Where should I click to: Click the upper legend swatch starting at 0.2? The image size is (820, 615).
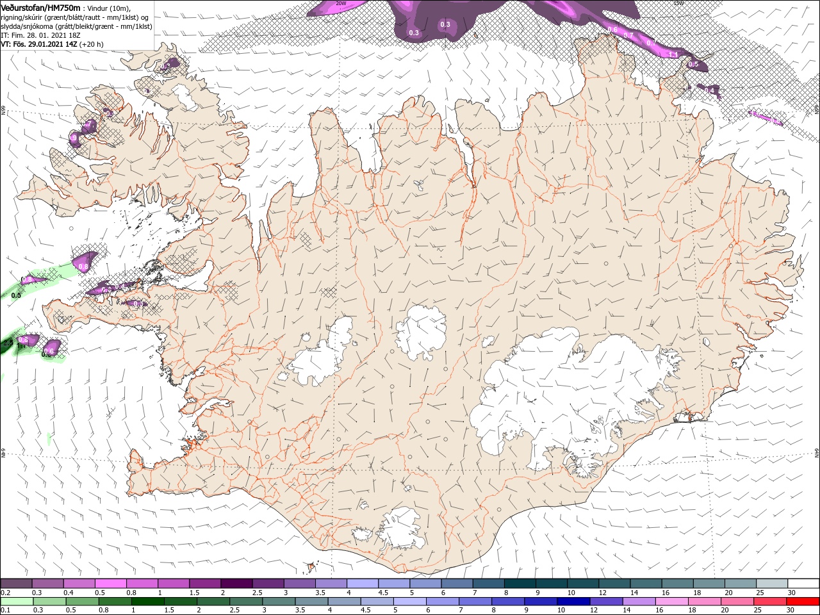pyautogui.click(x=16, y=584)
